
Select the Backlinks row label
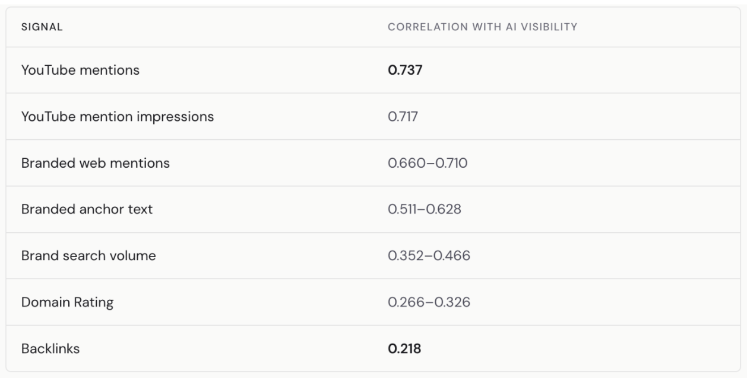point(50,349)
